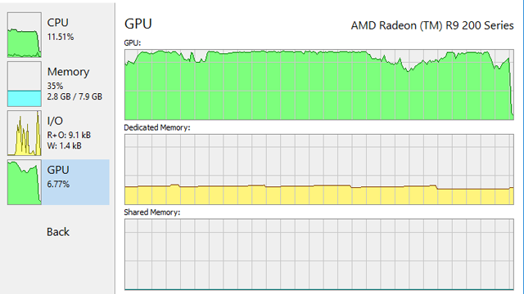This screenshot has height=294, width=524.
Task: Click the large GPU heading
Action: (x=138, y=24)
